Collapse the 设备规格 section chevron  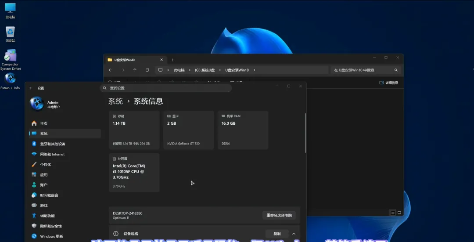point(294,234)
